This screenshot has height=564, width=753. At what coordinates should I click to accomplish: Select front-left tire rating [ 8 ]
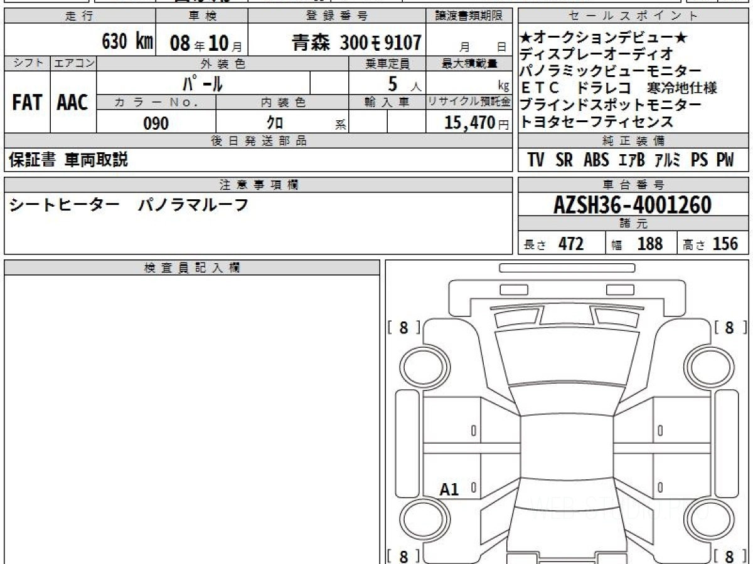403,327
